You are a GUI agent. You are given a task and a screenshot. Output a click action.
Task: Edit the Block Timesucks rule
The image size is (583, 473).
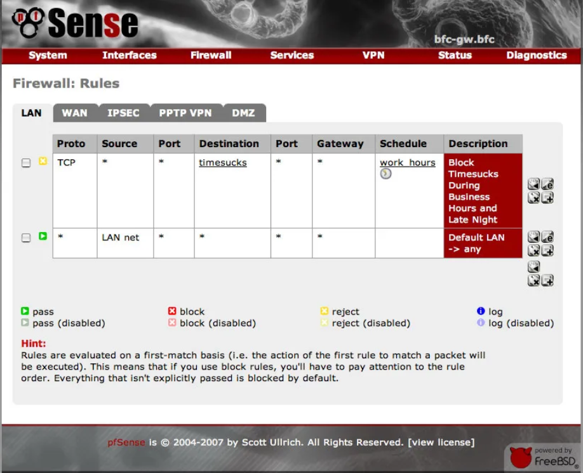[547, 184]
